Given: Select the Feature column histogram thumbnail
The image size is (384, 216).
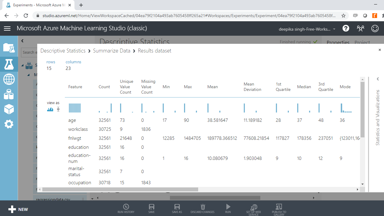Looking at the screenshot, I should [75, 108].
